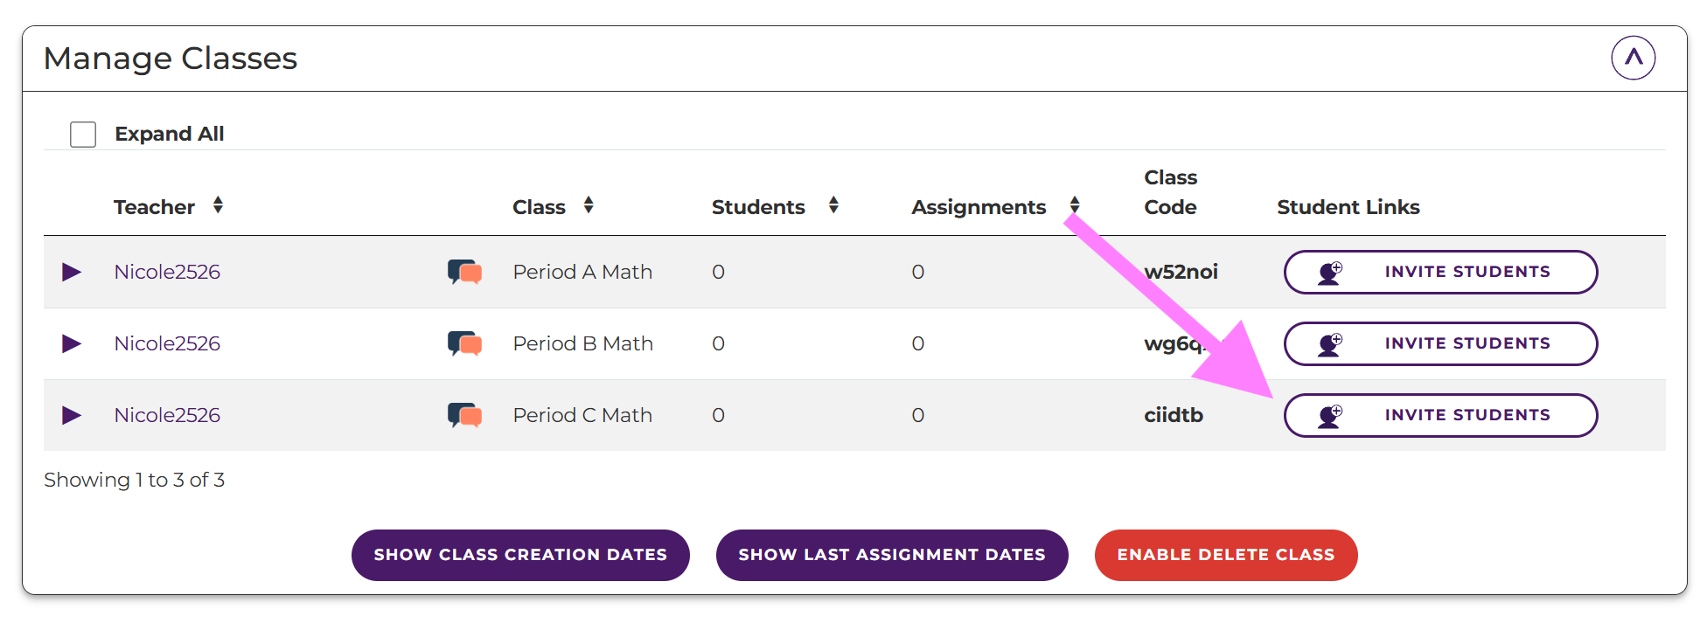The height and width of the screenshot is (630, 1707).
Task: Sort table by Students column arrows
Action: tap(833, 205)
